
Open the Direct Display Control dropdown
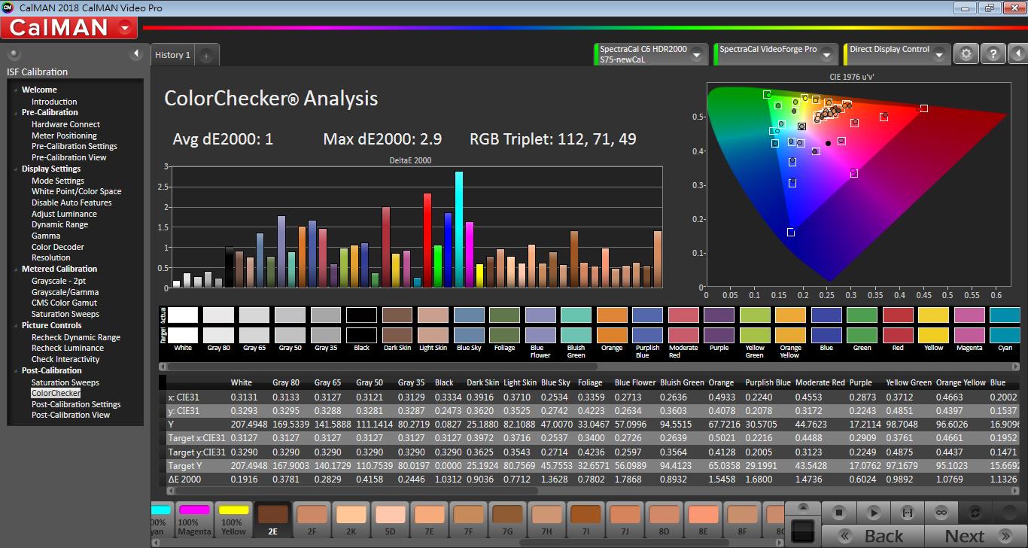coord(941,54)
